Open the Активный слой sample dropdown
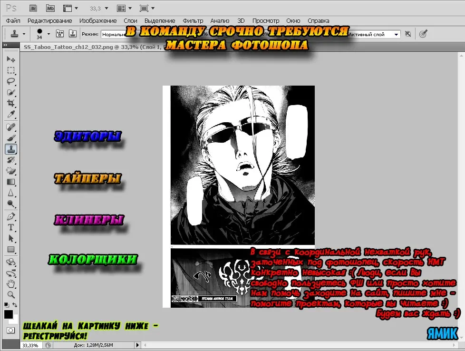This screenshot has width=465, height=351. point(396,34)
